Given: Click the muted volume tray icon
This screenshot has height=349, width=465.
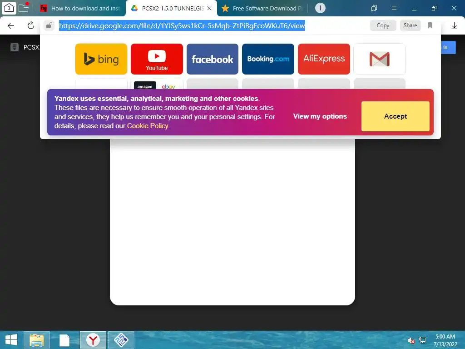Looking at the screenshot, I should (411, 340).
